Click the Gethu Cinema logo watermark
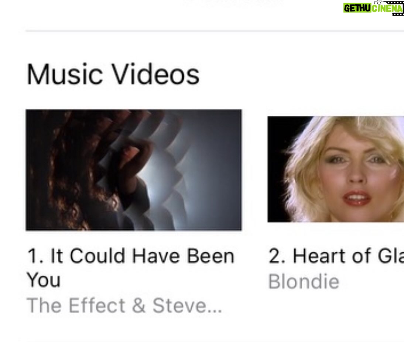The image size is (404, 342). click(373, 8)
